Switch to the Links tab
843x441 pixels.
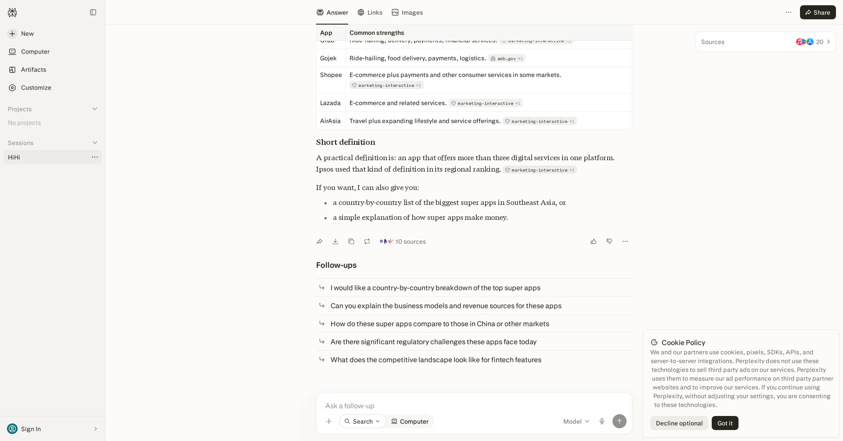370,12
